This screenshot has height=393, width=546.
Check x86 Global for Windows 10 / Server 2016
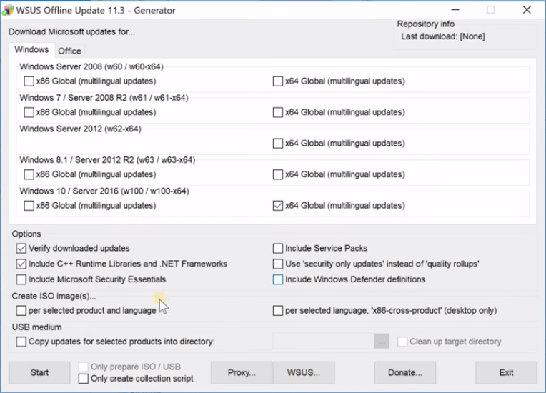coord(29,205)
